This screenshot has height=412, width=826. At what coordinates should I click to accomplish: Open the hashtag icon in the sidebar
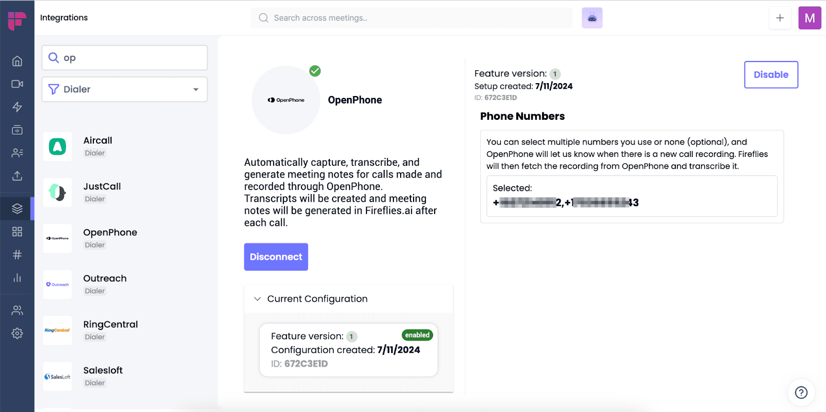17,255
